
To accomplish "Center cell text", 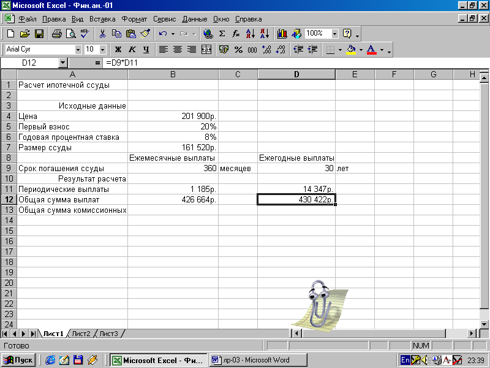I will [x=178, y=50].
